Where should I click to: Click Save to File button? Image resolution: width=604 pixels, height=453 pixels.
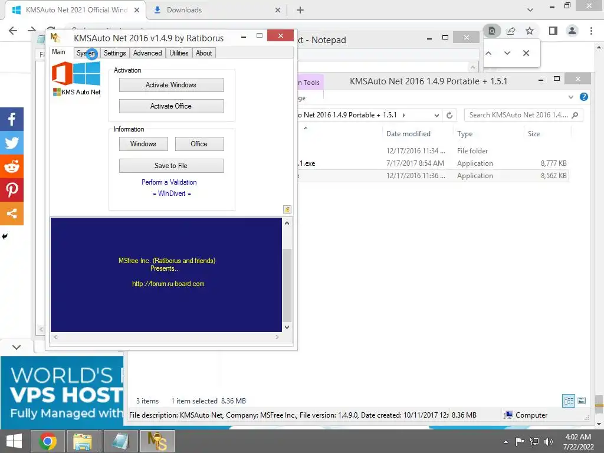tap(171, 166)
